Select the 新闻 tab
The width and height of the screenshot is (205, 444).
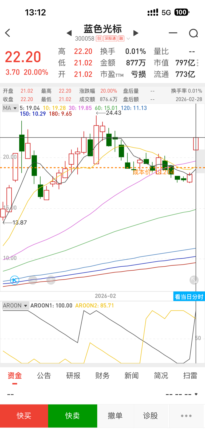(132, 376)
